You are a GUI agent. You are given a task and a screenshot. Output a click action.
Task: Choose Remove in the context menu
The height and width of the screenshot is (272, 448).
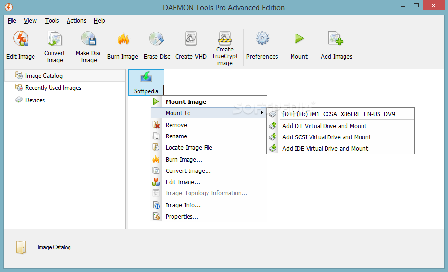point(208,125)
